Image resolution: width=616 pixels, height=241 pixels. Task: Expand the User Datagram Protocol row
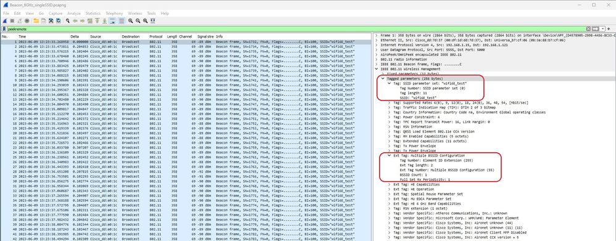(377, 50)
